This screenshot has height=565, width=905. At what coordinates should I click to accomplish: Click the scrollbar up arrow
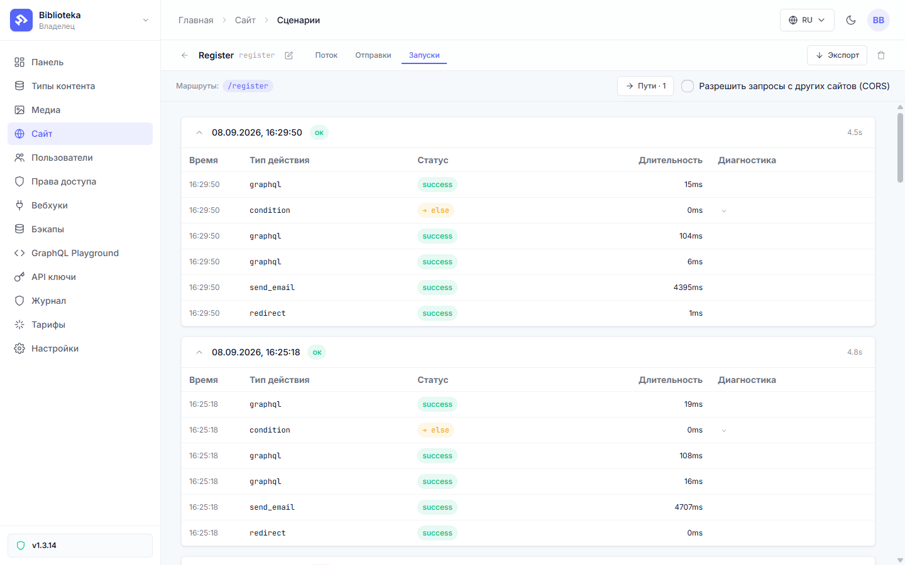tap(900, 107)
